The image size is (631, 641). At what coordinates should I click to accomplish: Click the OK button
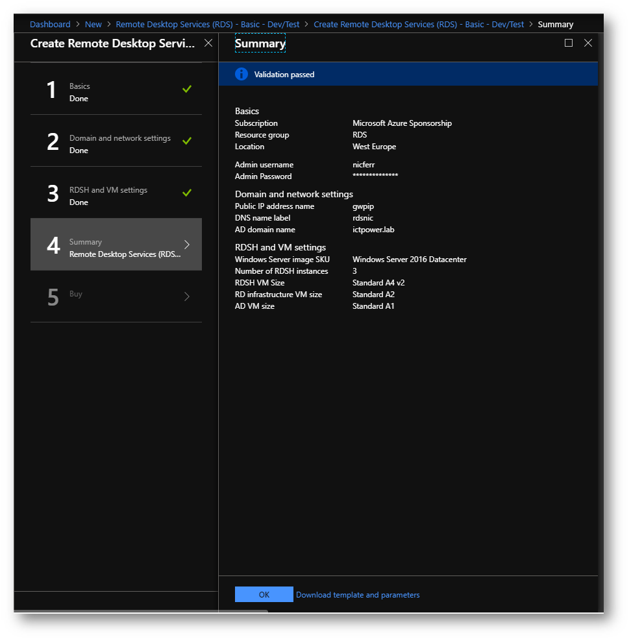point(264,594)
